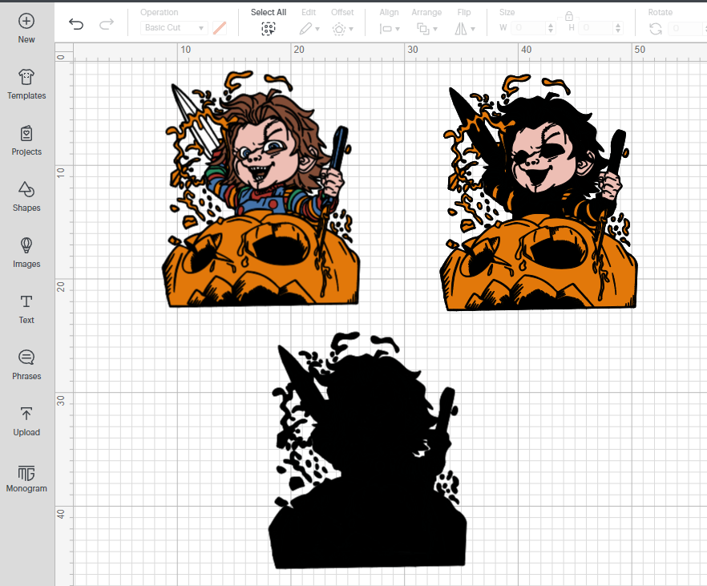Open the Offset tool
This screenshot has height=586, width=707.
coord(342,28)
